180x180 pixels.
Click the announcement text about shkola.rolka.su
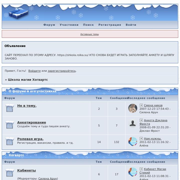[89, 57]
